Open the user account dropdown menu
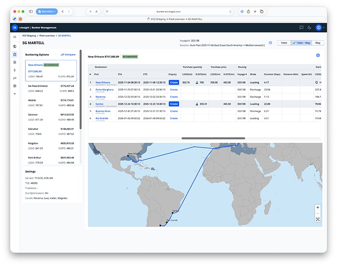The image size is (337, 266). point(319,27)
